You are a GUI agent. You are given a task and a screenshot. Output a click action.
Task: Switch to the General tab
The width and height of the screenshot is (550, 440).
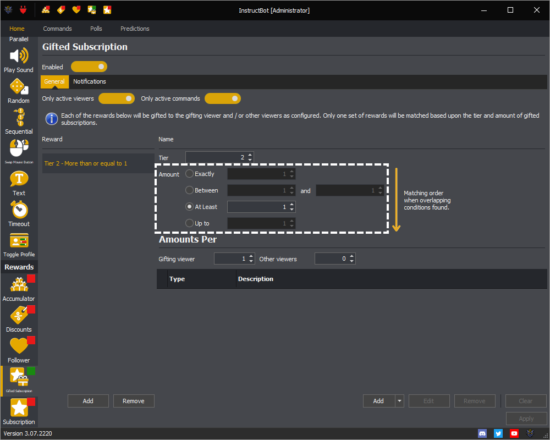(x=54, y=81)
